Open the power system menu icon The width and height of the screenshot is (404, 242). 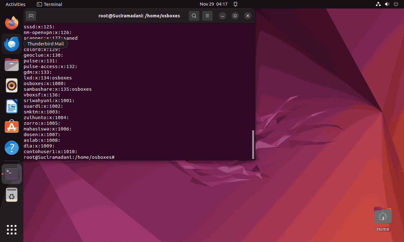(396, 4)
